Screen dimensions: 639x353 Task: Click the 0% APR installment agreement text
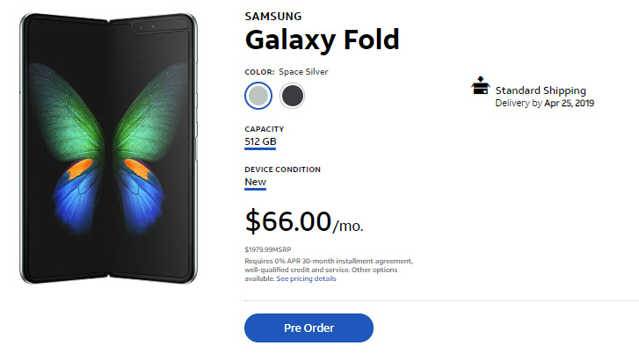pyautogui.click(x=328, y=261)
